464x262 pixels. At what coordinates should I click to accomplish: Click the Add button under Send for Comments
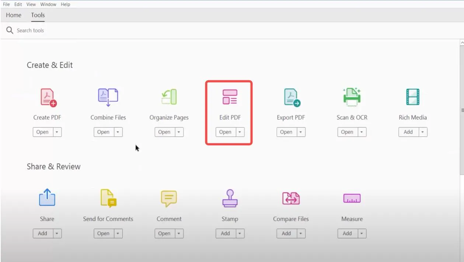[103, 233]
